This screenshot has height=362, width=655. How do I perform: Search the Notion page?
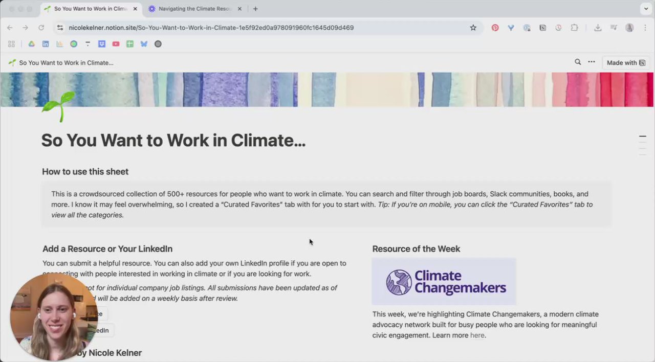pos(578,62)
